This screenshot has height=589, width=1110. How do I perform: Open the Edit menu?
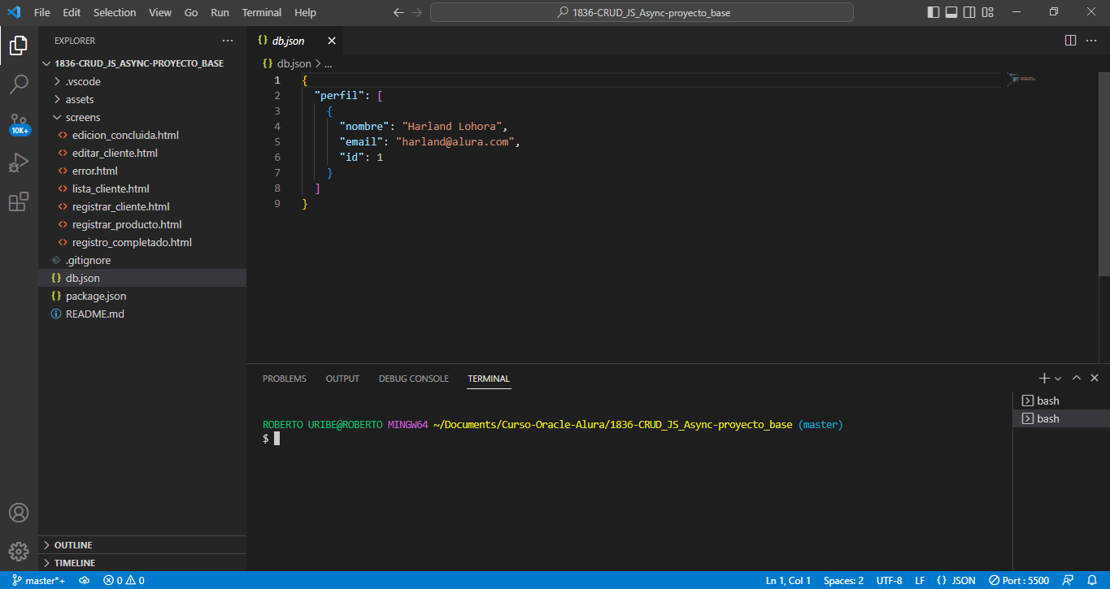72,12
